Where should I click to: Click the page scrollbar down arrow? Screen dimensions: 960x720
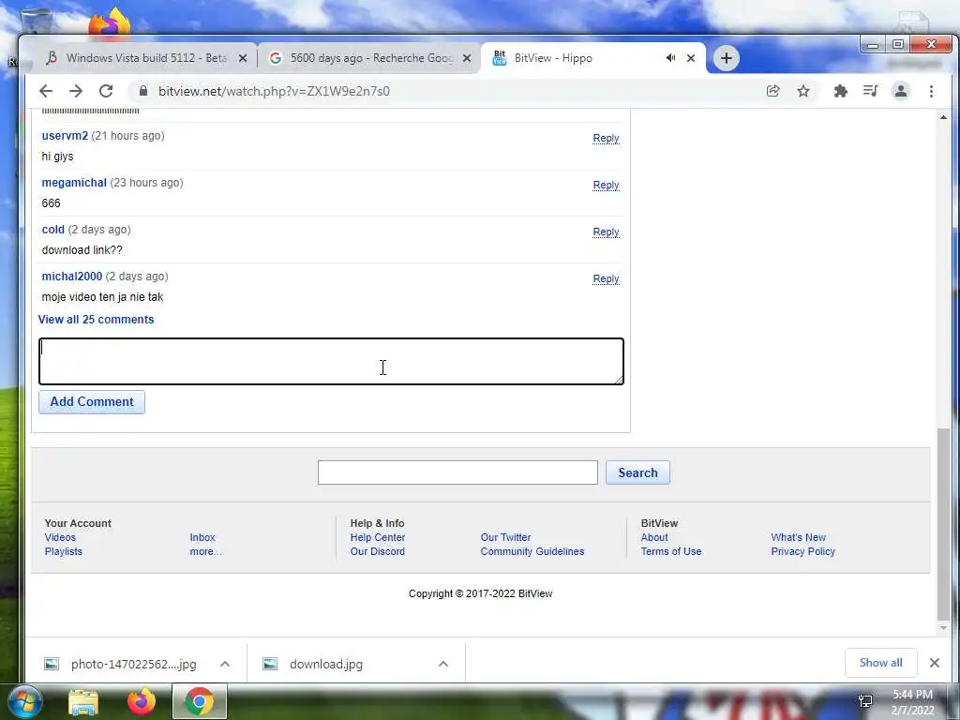(x=943, y=628)
